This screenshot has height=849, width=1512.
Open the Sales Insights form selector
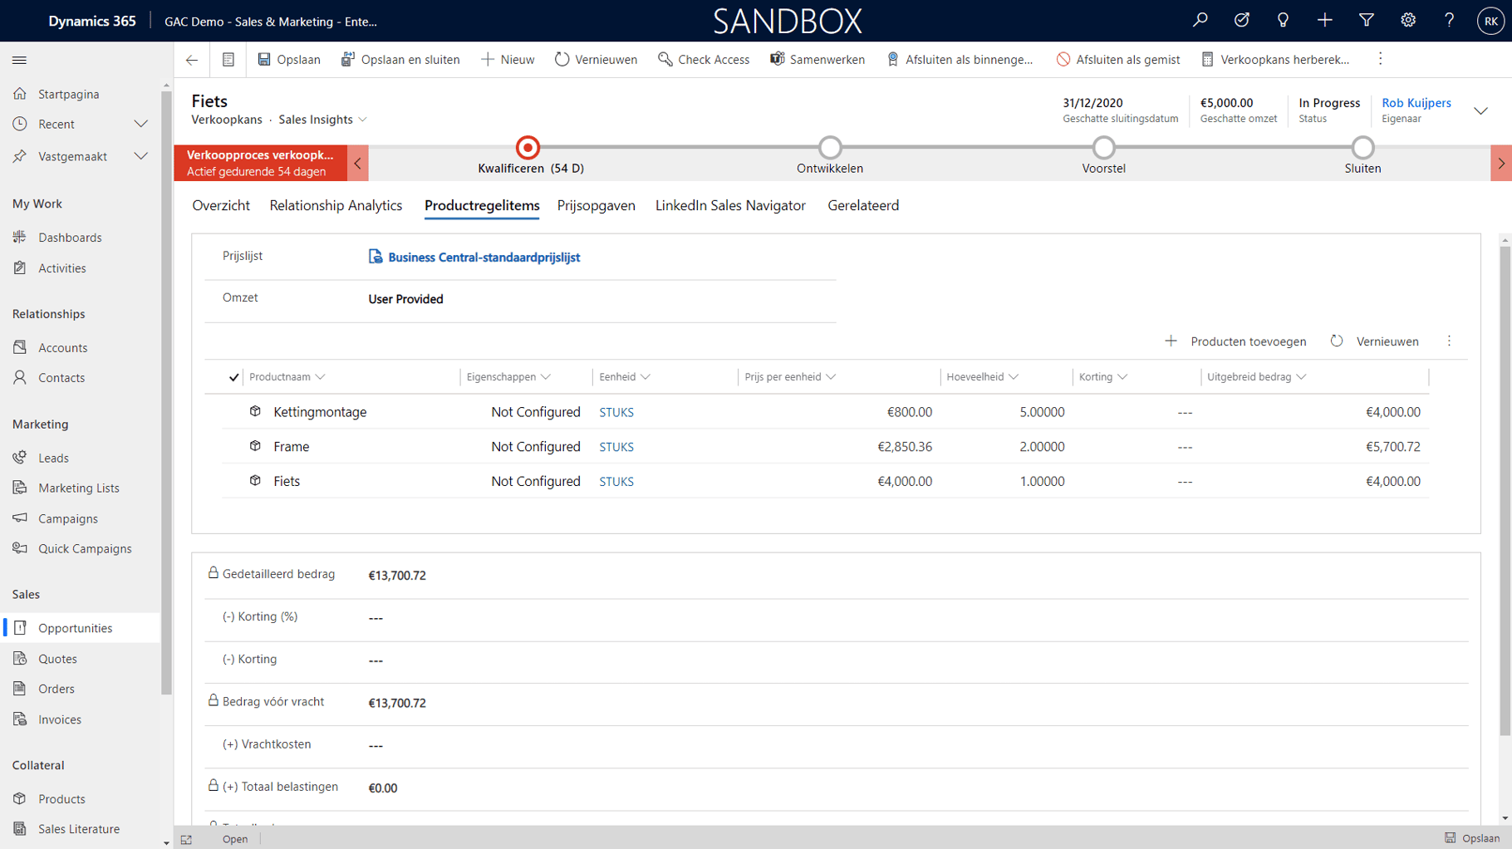(323, 120)
